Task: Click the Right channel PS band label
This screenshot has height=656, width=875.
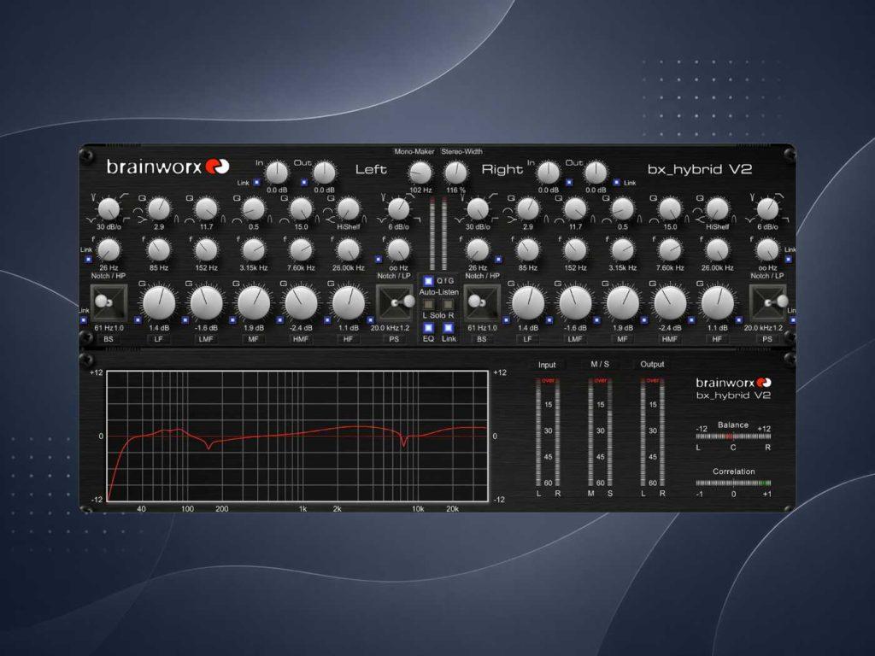Action: 767,339
